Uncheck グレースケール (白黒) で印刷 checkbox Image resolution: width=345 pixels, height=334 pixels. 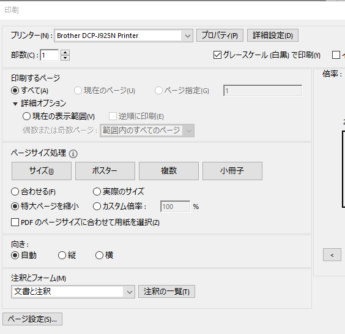217,55
